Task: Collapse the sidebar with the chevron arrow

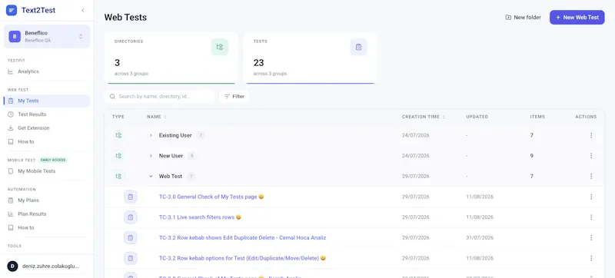Action: (x=83, y=10)
